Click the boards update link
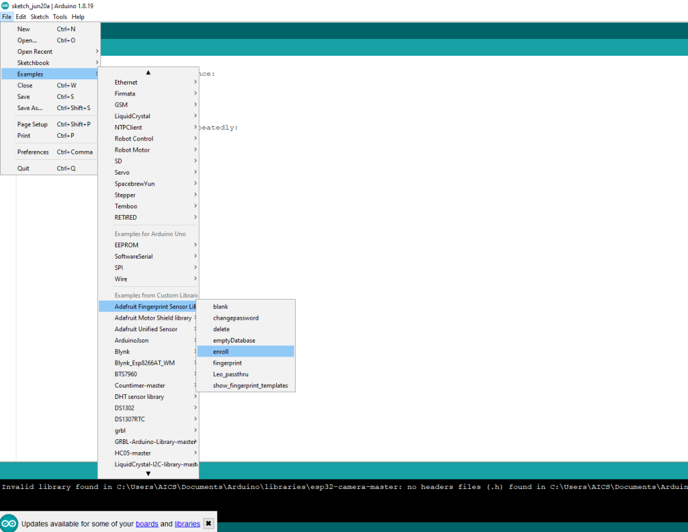Screen dimensions: 688x532 147,523
